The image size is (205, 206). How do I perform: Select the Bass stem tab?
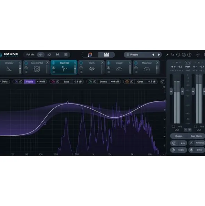tap(66, 82)
